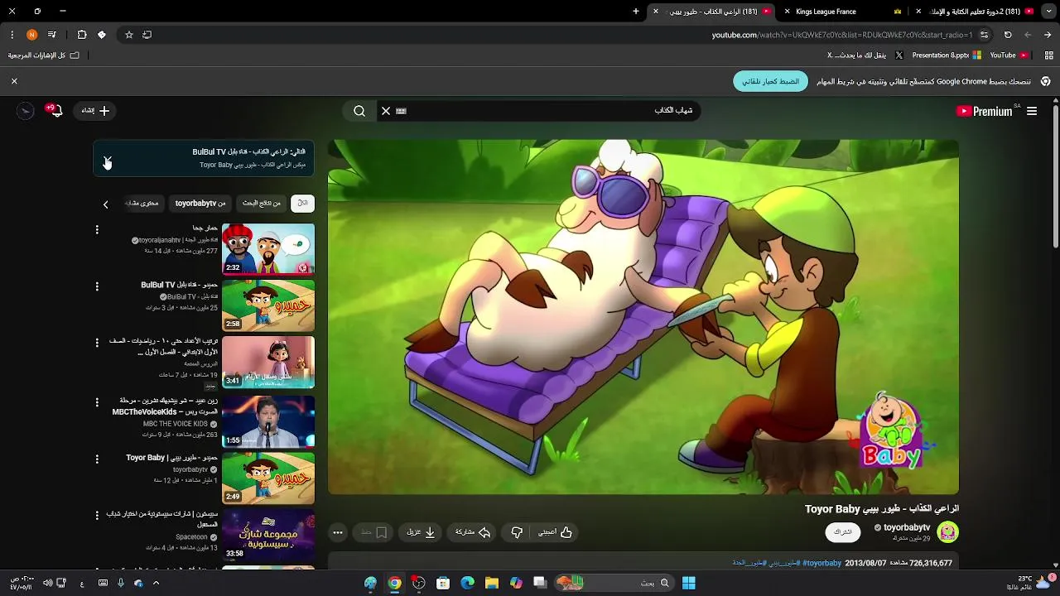
Task: Like the video with thumbs up
Action: pyautogui.click(x=556, y=532)
